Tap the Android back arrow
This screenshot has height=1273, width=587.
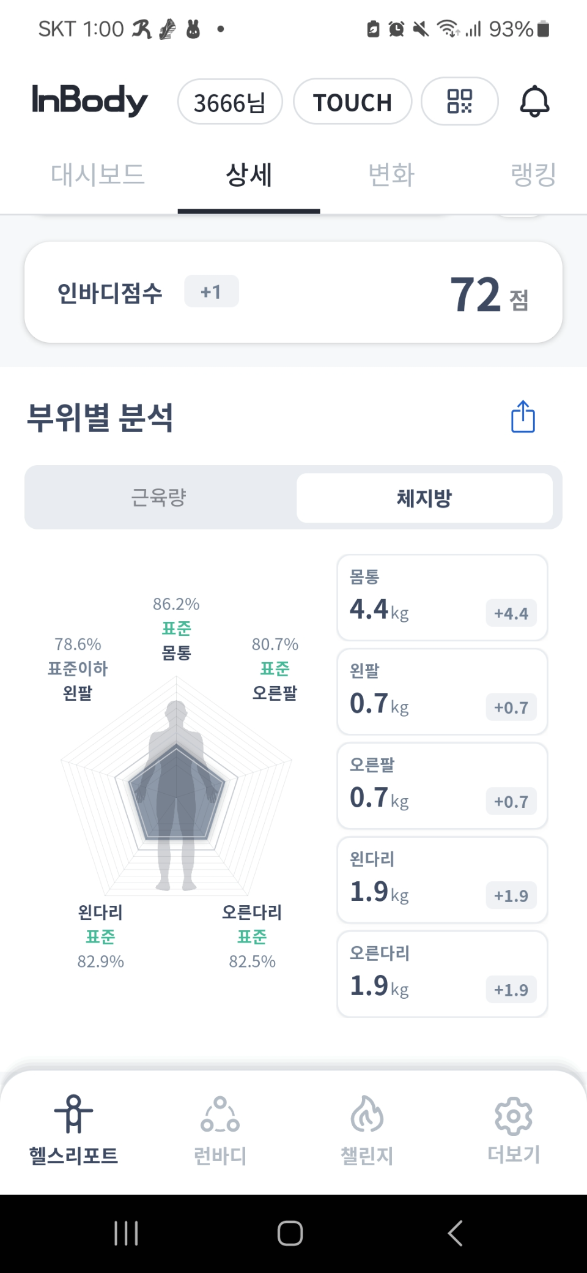456,1233
